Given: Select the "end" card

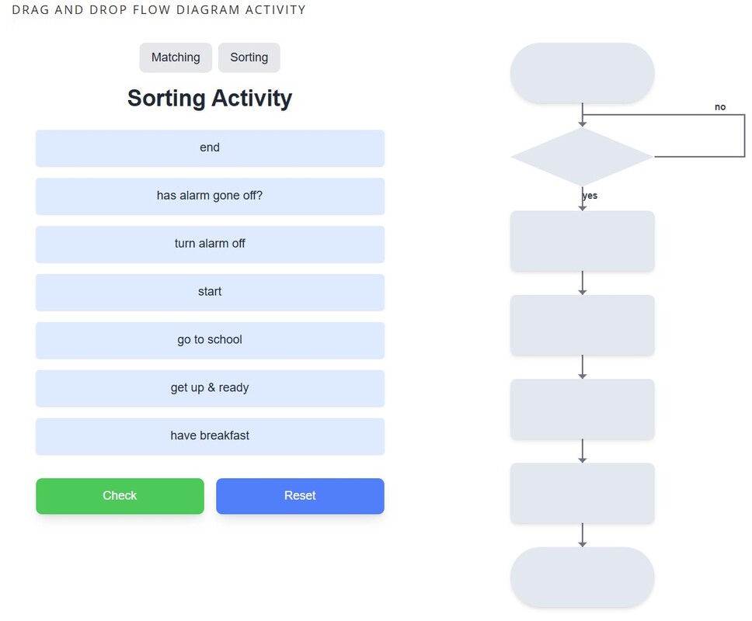Looking at the screenshot, I should pos(210,148).
